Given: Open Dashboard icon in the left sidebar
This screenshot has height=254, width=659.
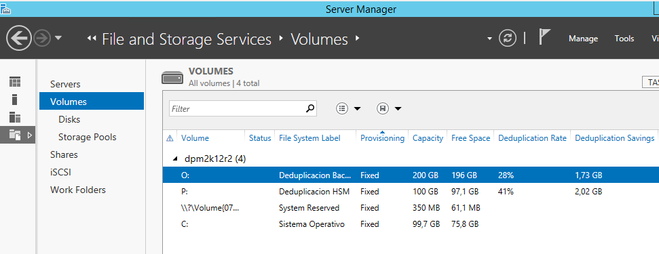Looking at the screenshot, I should coord(15,82).
